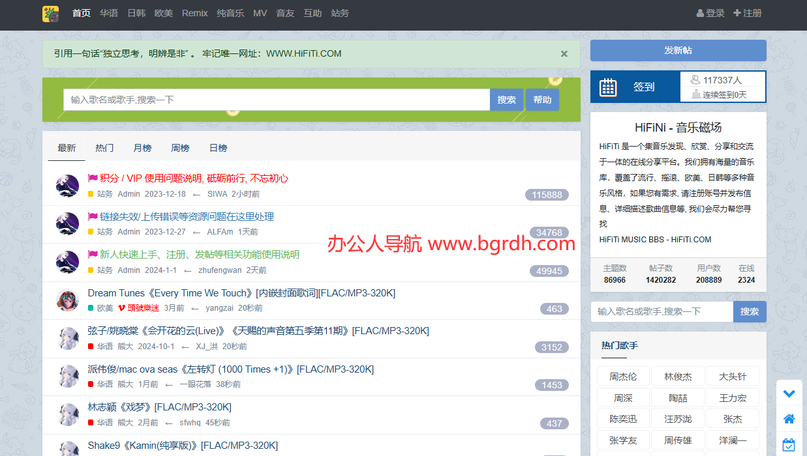Click the 帮助 help button
Image resolution: width=807 pixels, height=456 pixels.
pyautogui.click(x=542, y=100)
